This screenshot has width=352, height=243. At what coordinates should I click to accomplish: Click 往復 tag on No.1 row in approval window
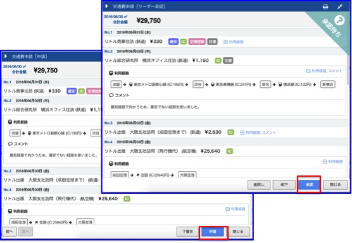212,42
